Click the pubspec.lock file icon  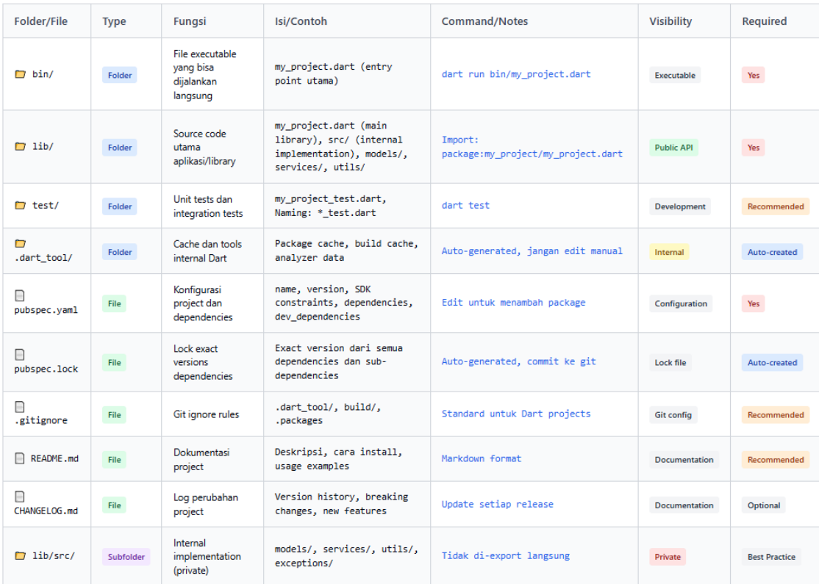pos(20,354)
